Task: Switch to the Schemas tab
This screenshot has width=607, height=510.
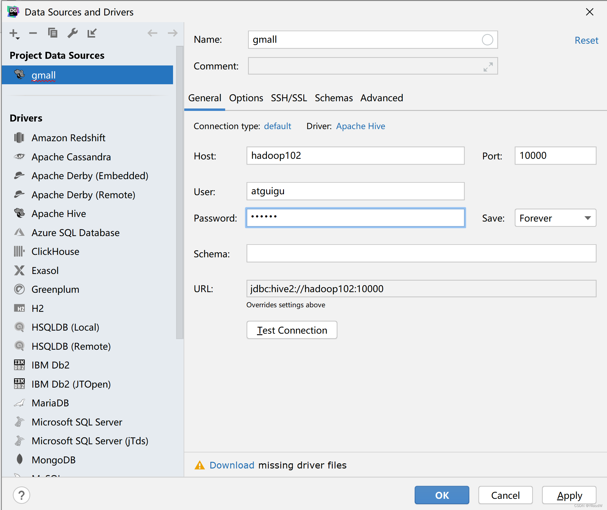Action: point(334,98)
